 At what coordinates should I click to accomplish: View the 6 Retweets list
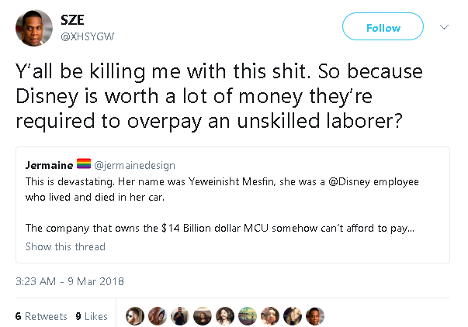42,316
